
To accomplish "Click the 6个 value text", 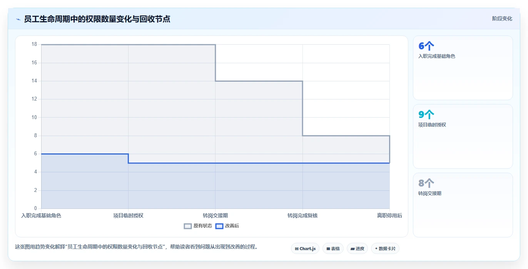I will click(426, 46).
